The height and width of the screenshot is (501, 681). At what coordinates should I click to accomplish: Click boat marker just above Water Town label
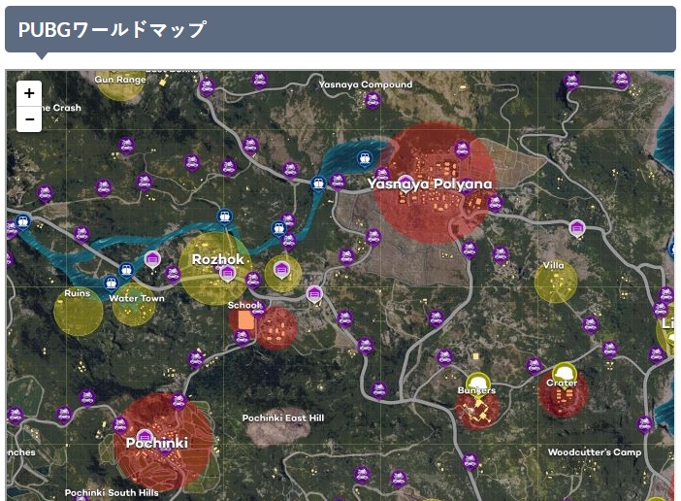(112, 284)
